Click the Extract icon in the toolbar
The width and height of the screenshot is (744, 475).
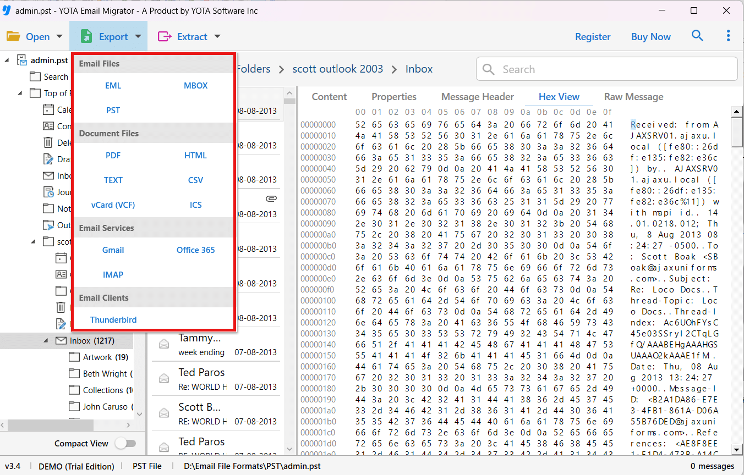click(x=163, y=36)
